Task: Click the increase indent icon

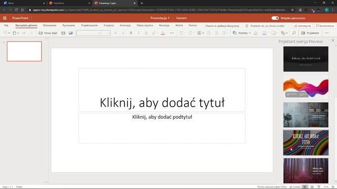Action: tap(216, 33)
